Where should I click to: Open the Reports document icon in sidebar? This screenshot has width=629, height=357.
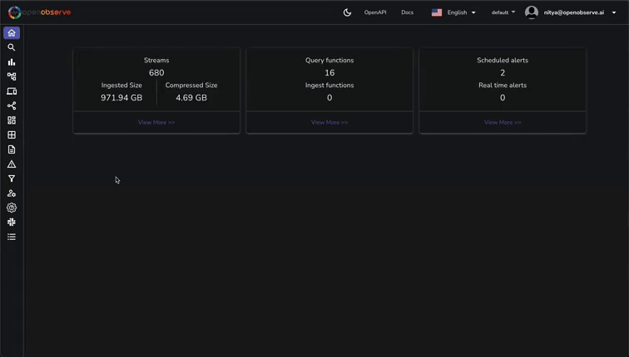click(12, 149)
